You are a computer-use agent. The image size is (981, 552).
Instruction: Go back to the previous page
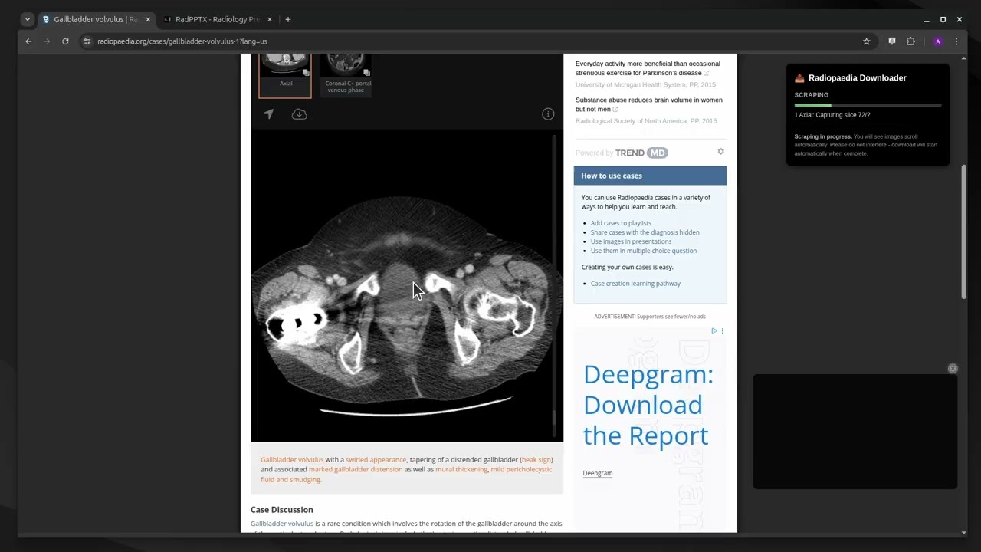pyautogui.click(x=28, y=41)
